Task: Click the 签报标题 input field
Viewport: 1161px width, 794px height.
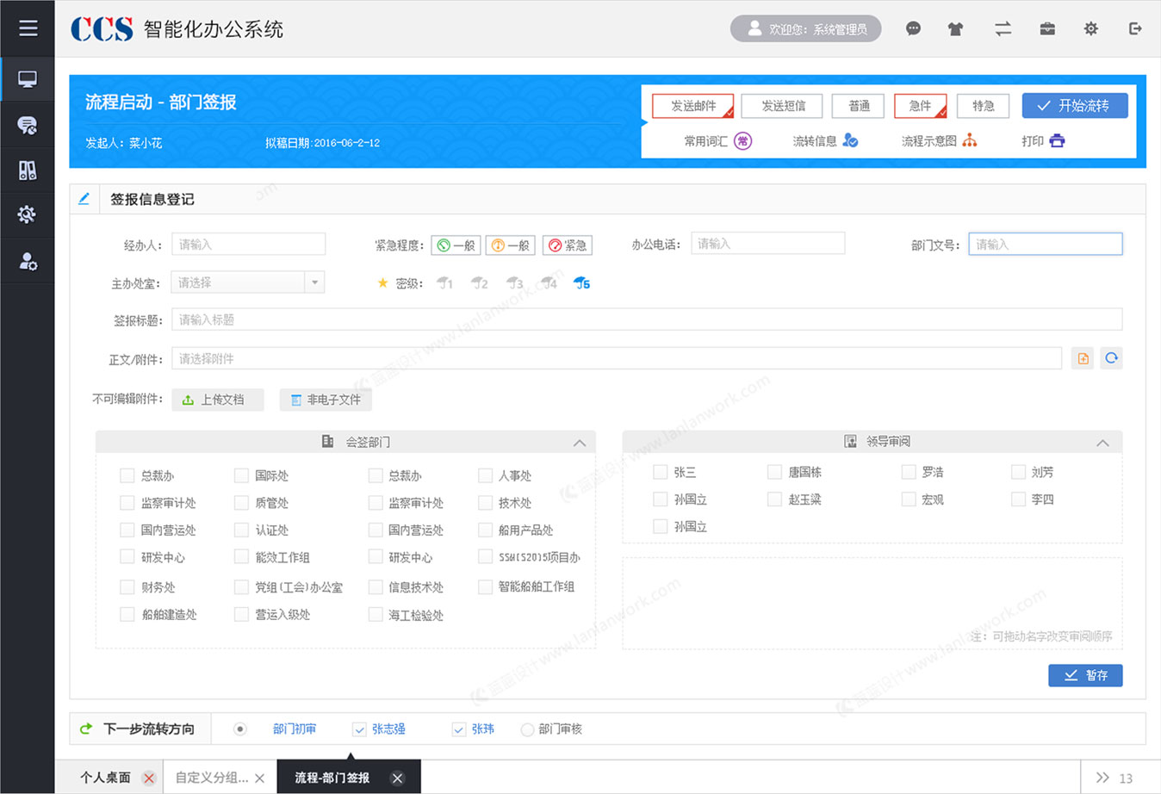Action: 431,319
